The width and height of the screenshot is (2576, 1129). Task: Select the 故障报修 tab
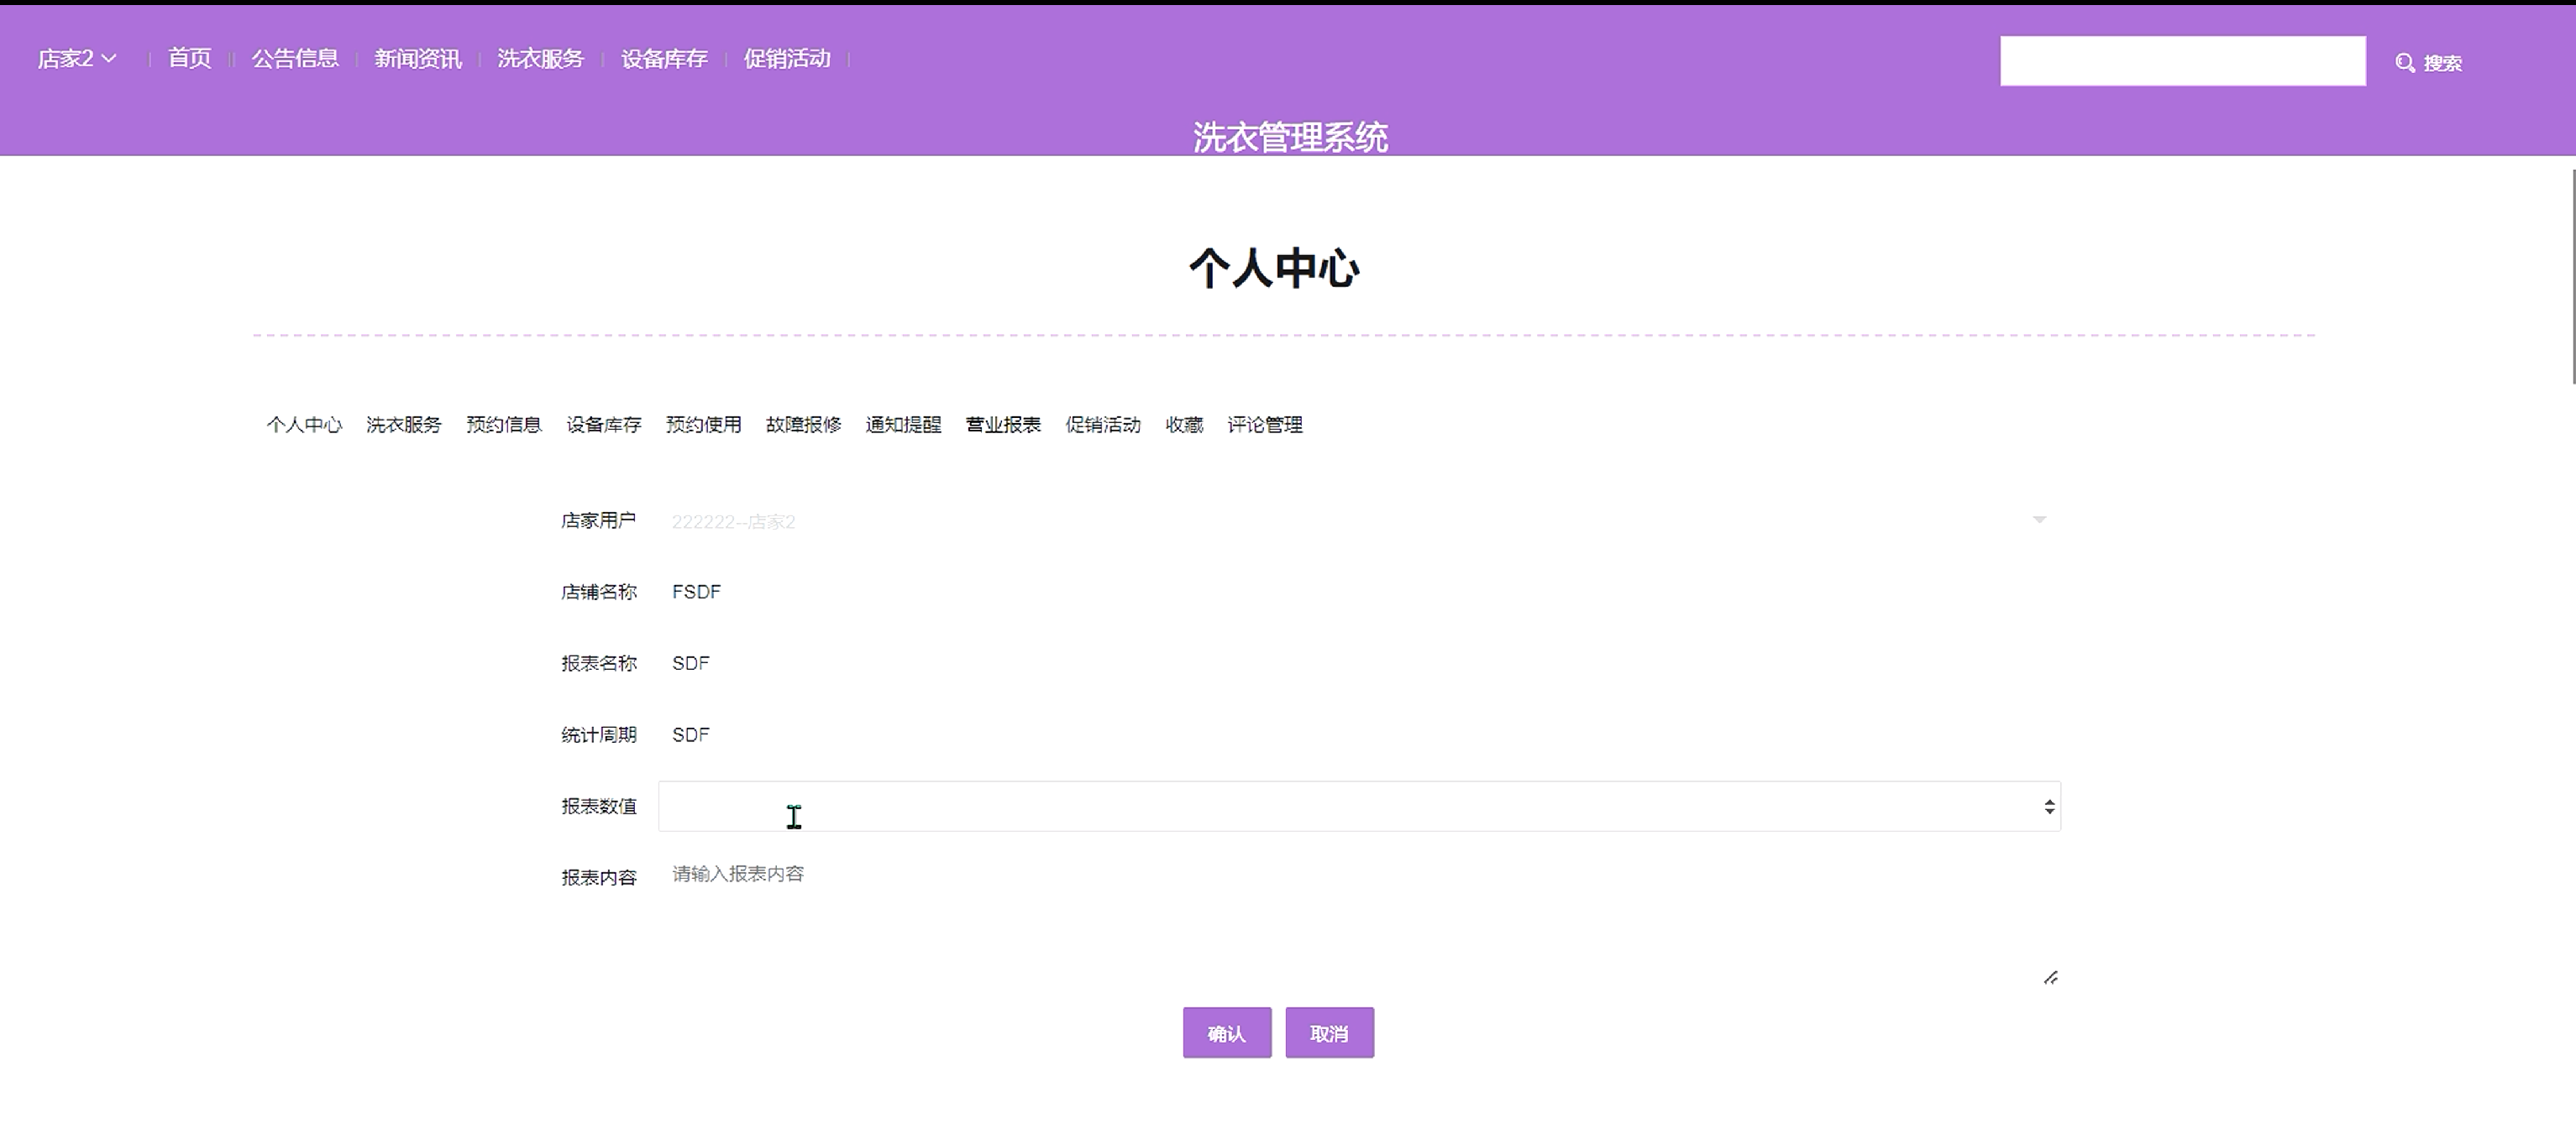coord(803,425)
